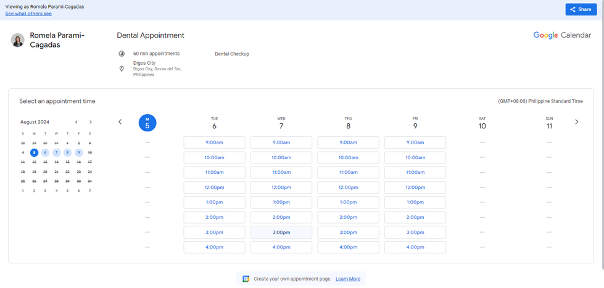
Task: Book Friday 4:00pm slot
Action: coord(415,247)
